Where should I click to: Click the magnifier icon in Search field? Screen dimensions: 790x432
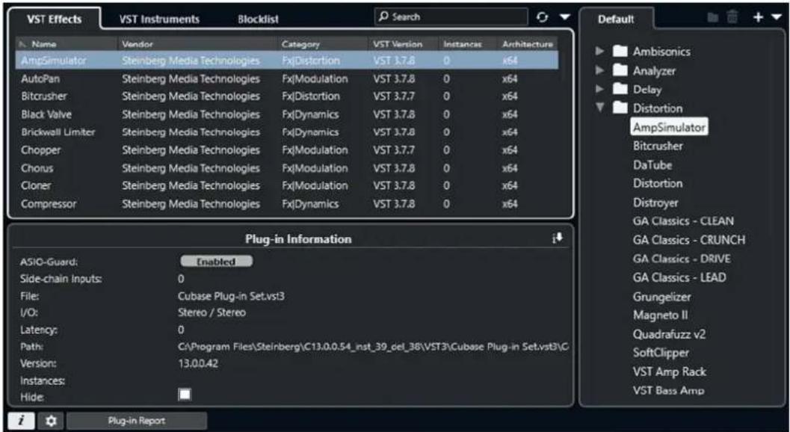coord(384,16)
